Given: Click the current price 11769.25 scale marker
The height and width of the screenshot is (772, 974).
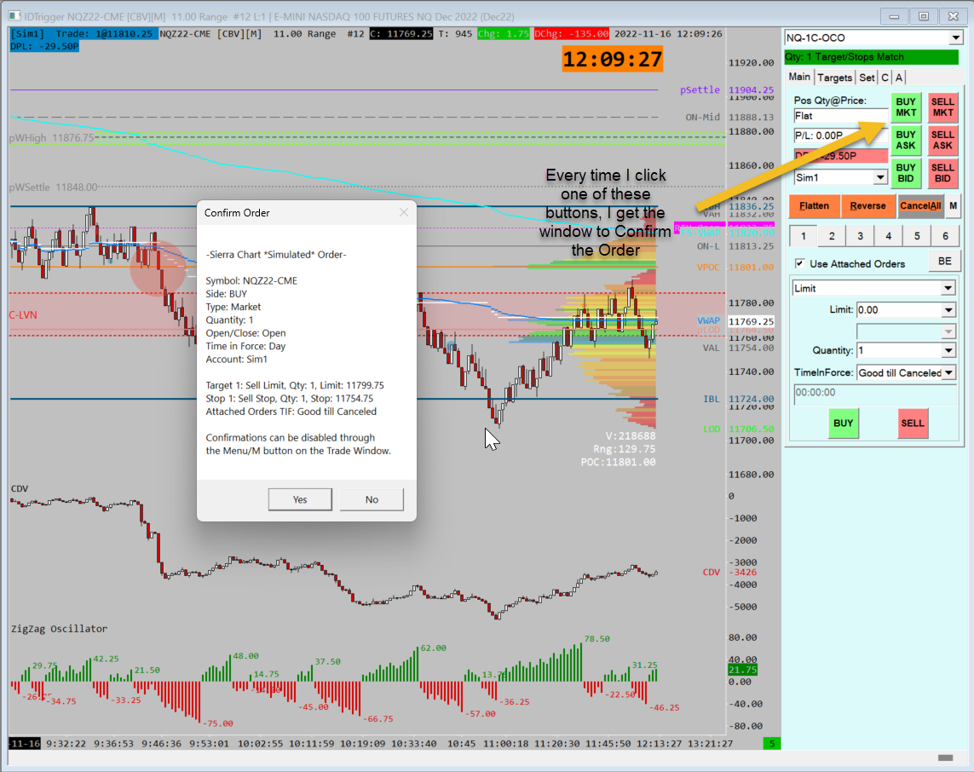Looking at the screenshot, I should point(751,322).
